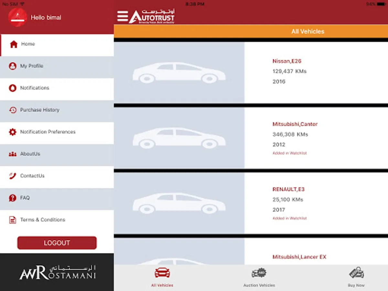Select the Mitsubishi,Canter vehicle title
Image resolution: width=388 pixels, height=291 pixels.
[295, 124]
